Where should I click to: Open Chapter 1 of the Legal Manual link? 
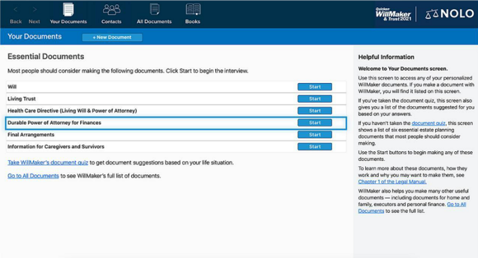[x=392, y=182]
